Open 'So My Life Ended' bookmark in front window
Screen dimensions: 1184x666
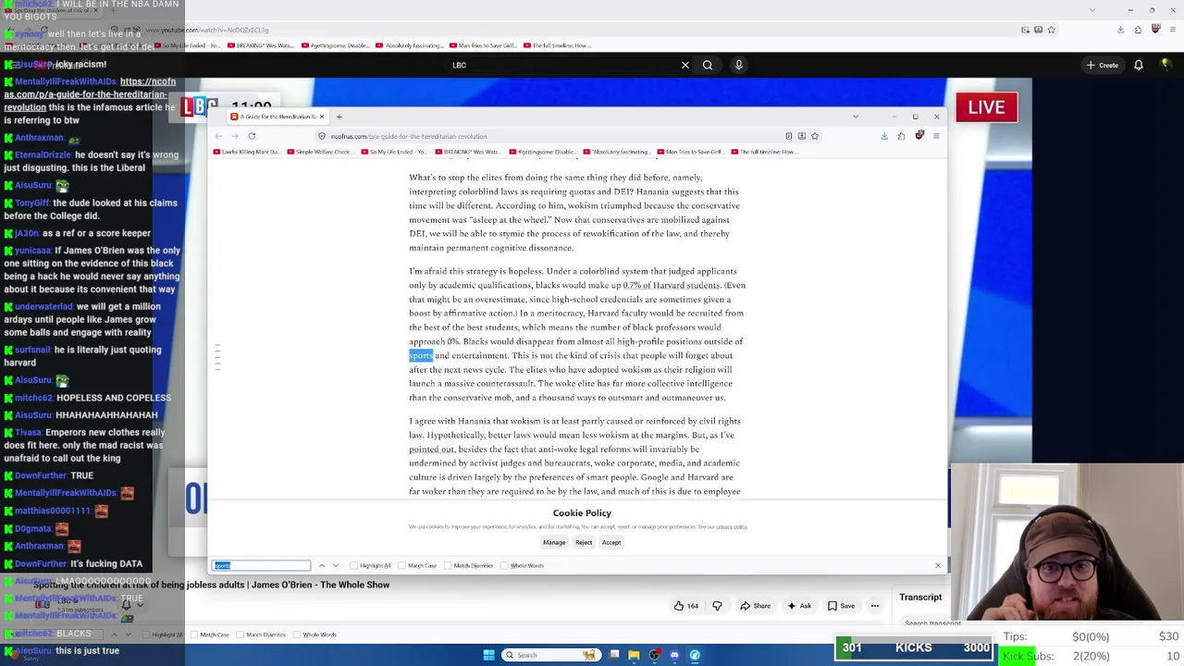click(394, 152)
